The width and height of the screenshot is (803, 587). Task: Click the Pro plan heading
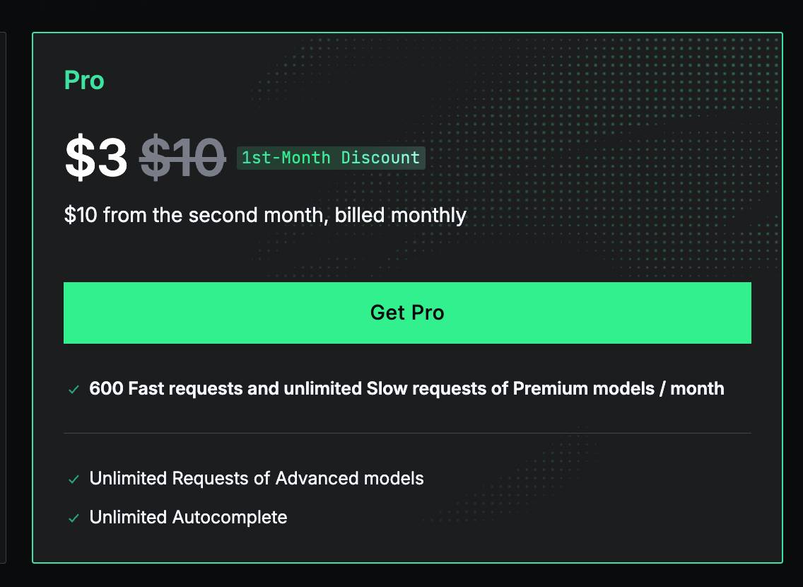[x=84, y=80]
